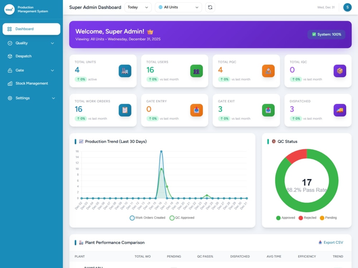Viewport: 358px width, 268px height.
Task: Click the QC Status heading icon
Action: point(274,141)
